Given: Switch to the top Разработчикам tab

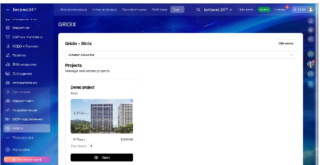Looking at the screenshot, I should pos(134,10).
